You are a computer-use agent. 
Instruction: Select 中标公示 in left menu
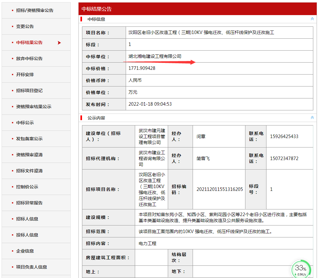click(x=25, y=123)
